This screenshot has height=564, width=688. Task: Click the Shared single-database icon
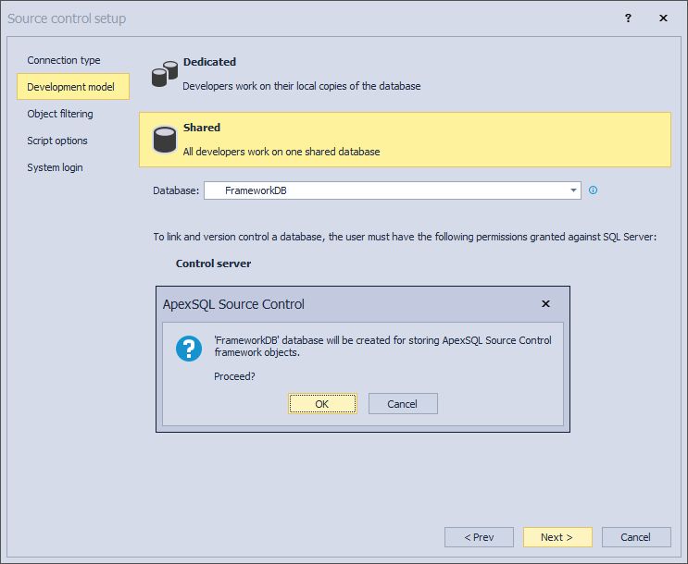(165, 140)
